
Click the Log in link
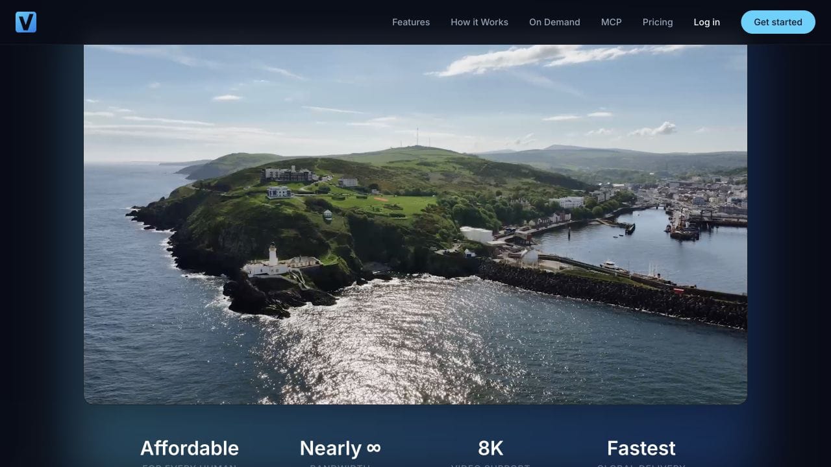coord(706,22)
